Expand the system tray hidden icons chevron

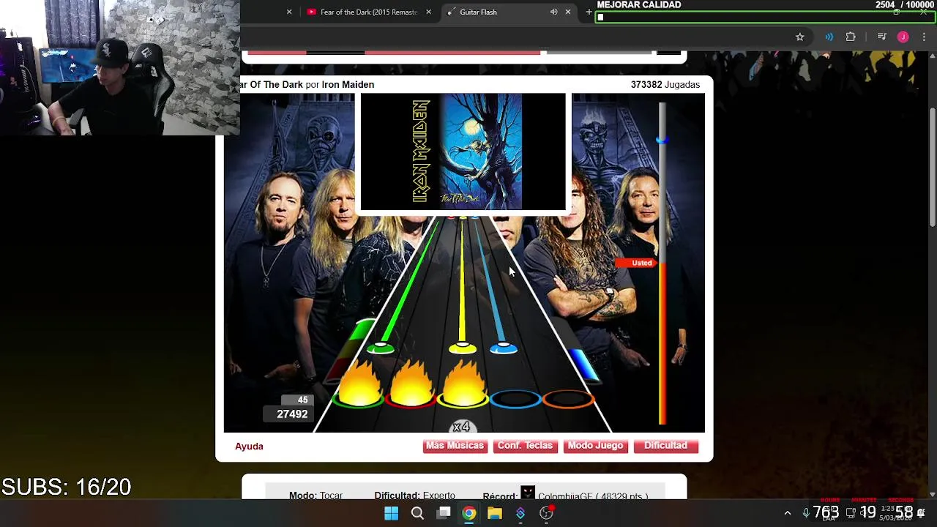788,513
